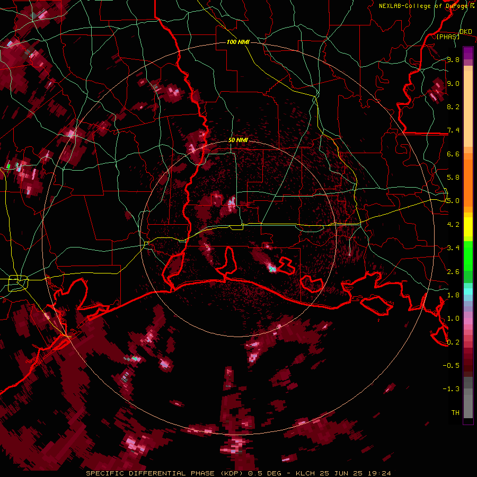Click the 6.6 value on color scale
The width and height of the screenshot is (477, 477).
[453, 154]
